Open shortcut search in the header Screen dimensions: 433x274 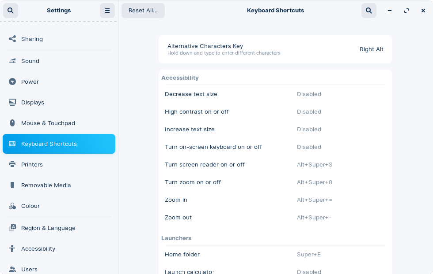click(369, 10)
